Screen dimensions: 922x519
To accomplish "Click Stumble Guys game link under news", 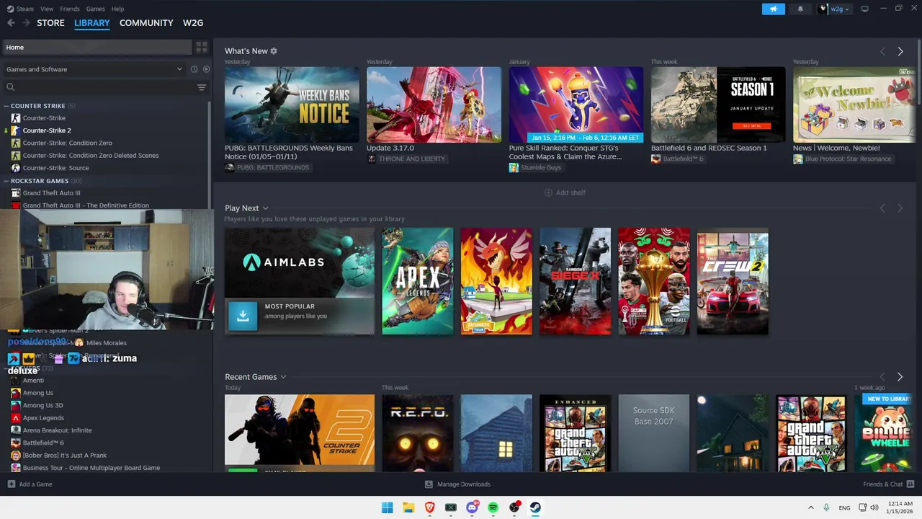I will pyautogui.click(x=540, y=167).
